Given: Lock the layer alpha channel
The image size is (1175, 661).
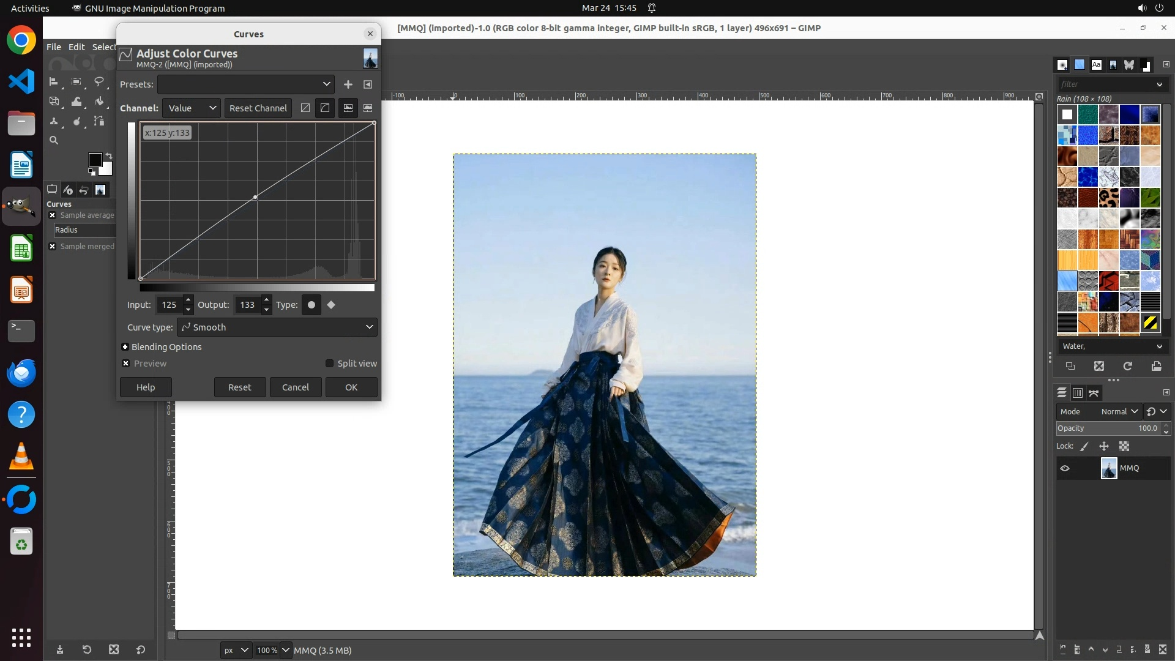Looking at the screenshot, I should coord(1124,447).
